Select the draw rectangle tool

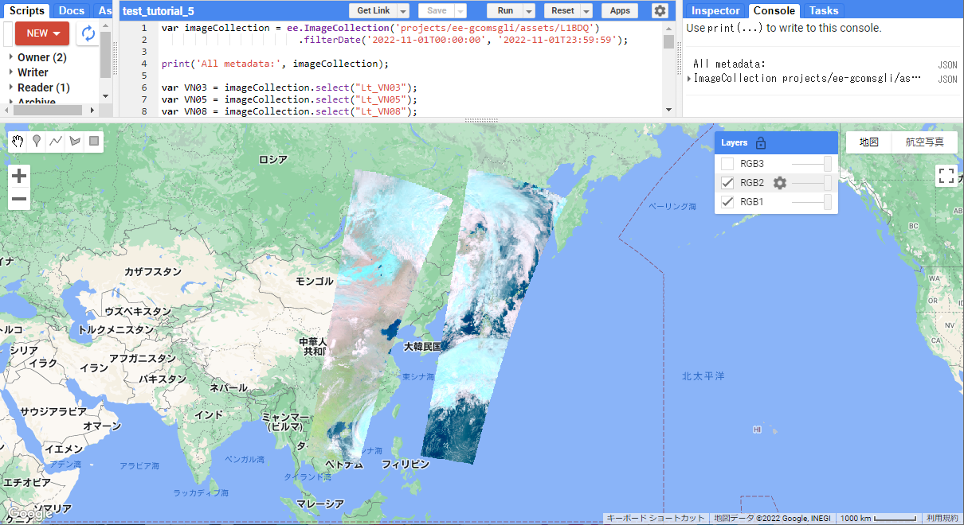click(x=94, y=142)
